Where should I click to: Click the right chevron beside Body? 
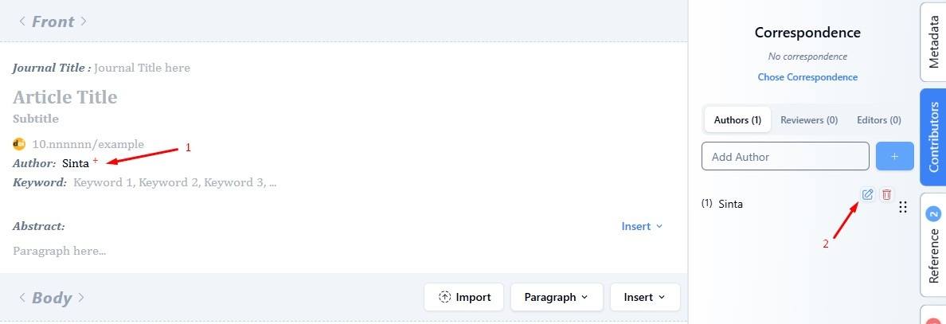[84, 298]
